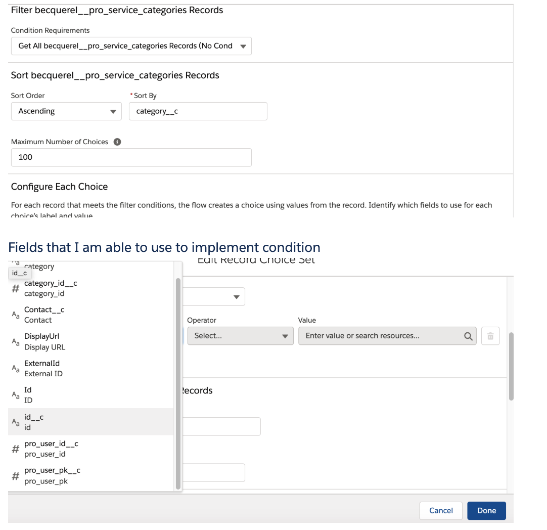Pick the Id field from list
The width and height of the screenshot is (547, 530).
[x=28, y=395]
